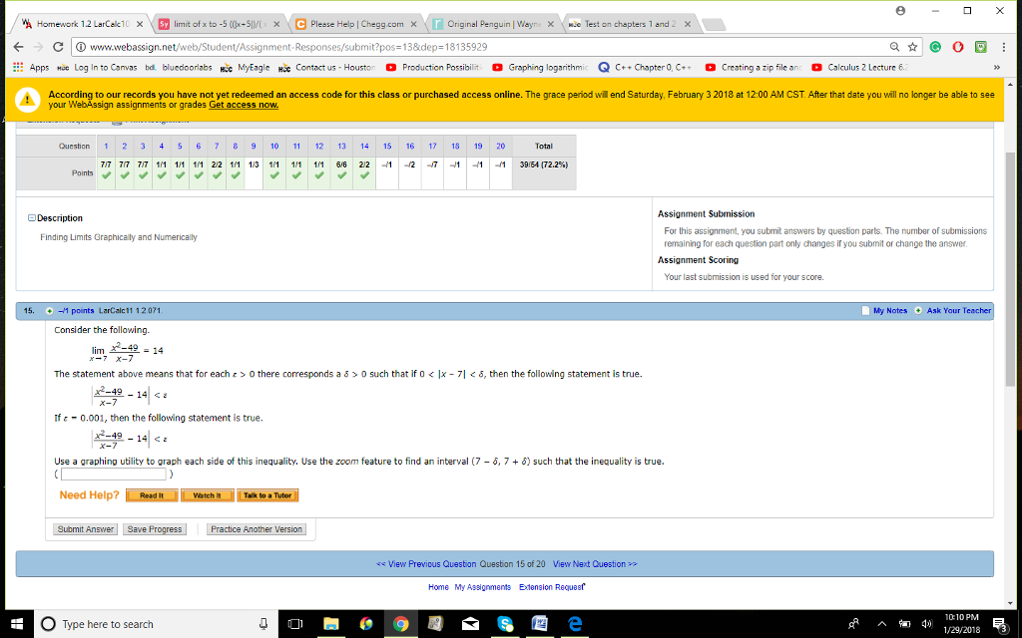Switch to Please Help Chegg.com tab
The width and height of the screenshot is (1022, 638).
point(355,24)
